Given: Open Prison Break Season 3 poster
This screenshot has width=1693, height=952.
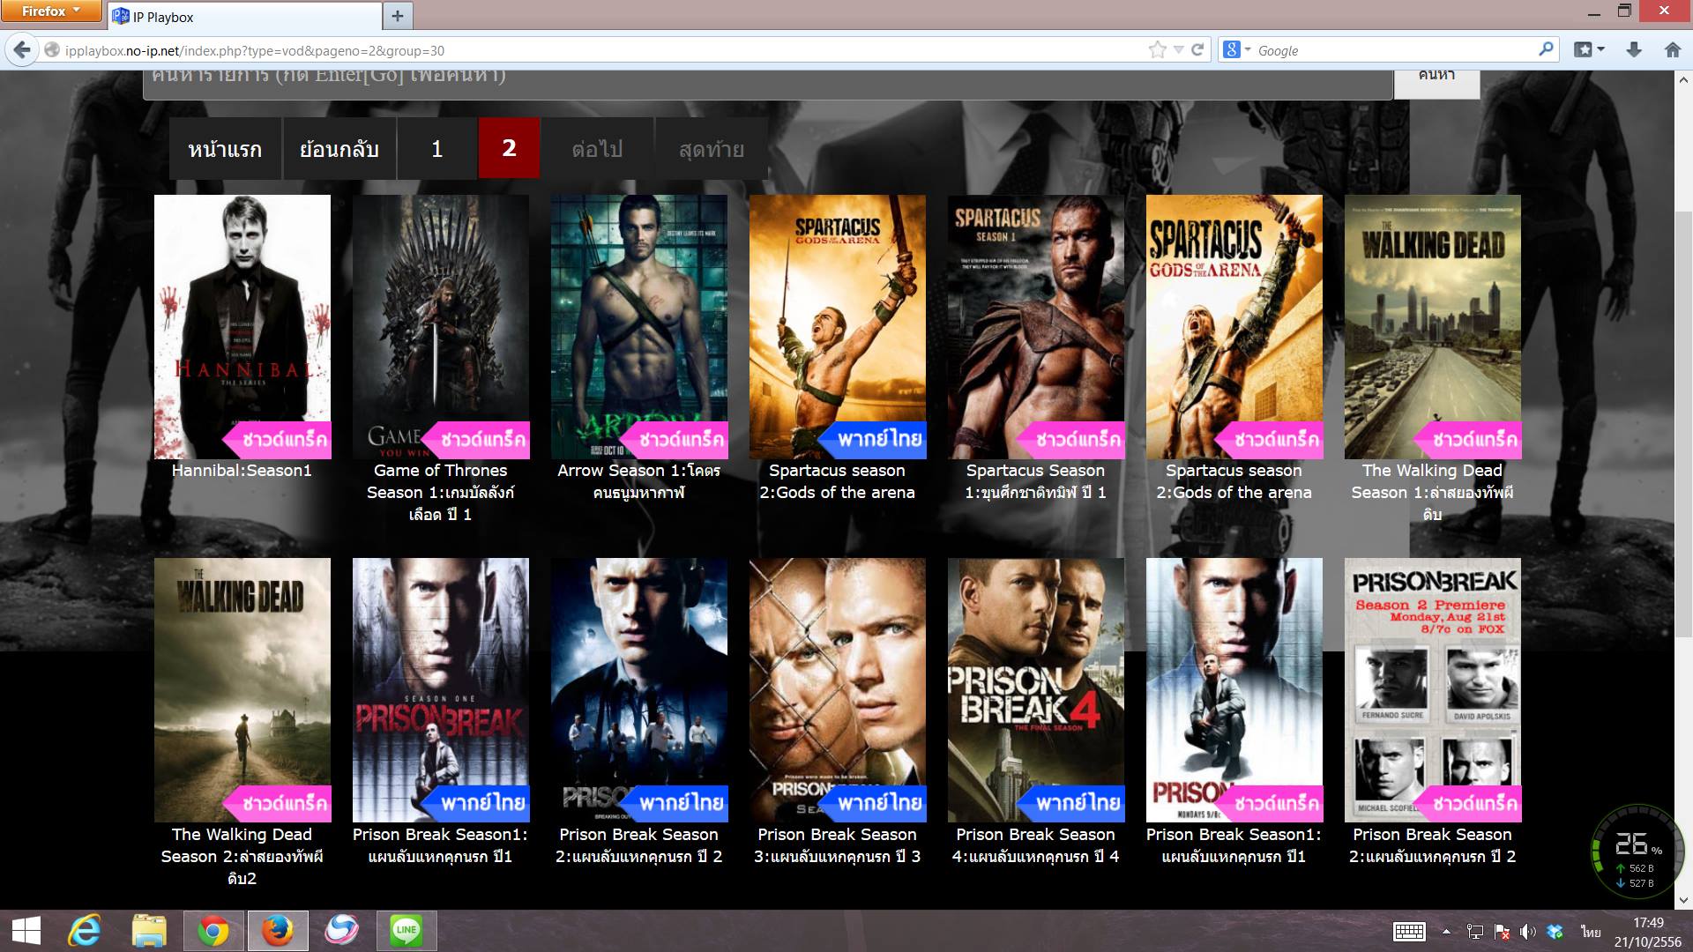Looking at the screenshot, I should point(838,690).
